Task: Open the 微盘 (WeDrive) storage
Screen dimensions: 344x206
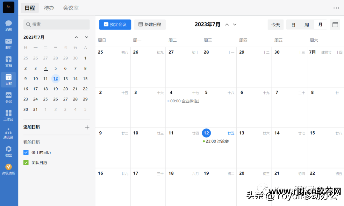Action: click(9, 151)
